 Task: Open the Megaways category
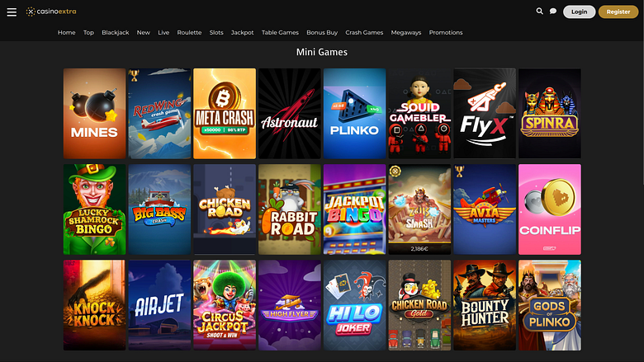coord(406,32)
